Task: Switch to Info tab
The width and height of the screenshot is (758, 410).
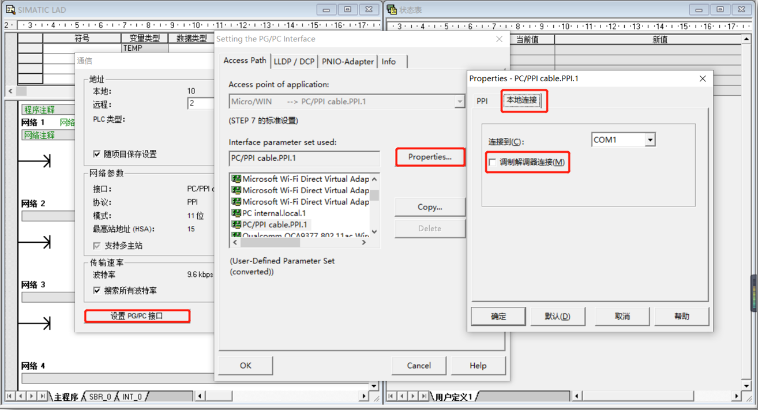Action: 389,62
